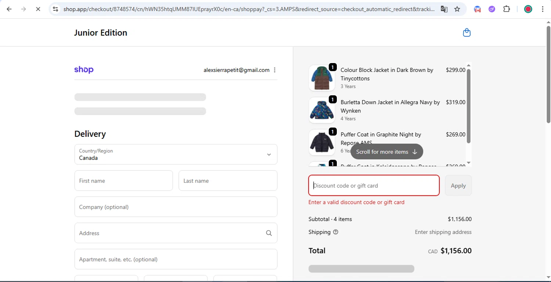Click the Delivery heading
Screen dimensions: 551x282
(x=90, y=134)
